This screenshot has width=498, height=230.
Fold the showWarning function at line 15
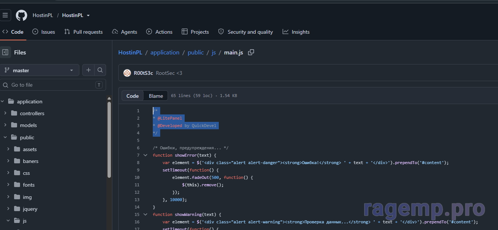(x=145, y=214)
